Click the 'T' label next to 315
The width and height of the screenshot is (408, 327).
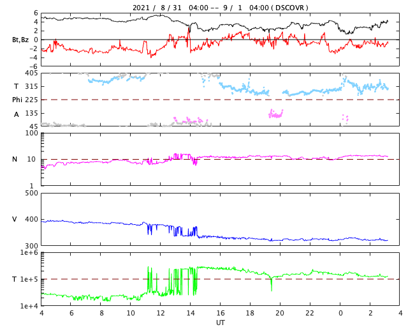click(x=17, y=86)
